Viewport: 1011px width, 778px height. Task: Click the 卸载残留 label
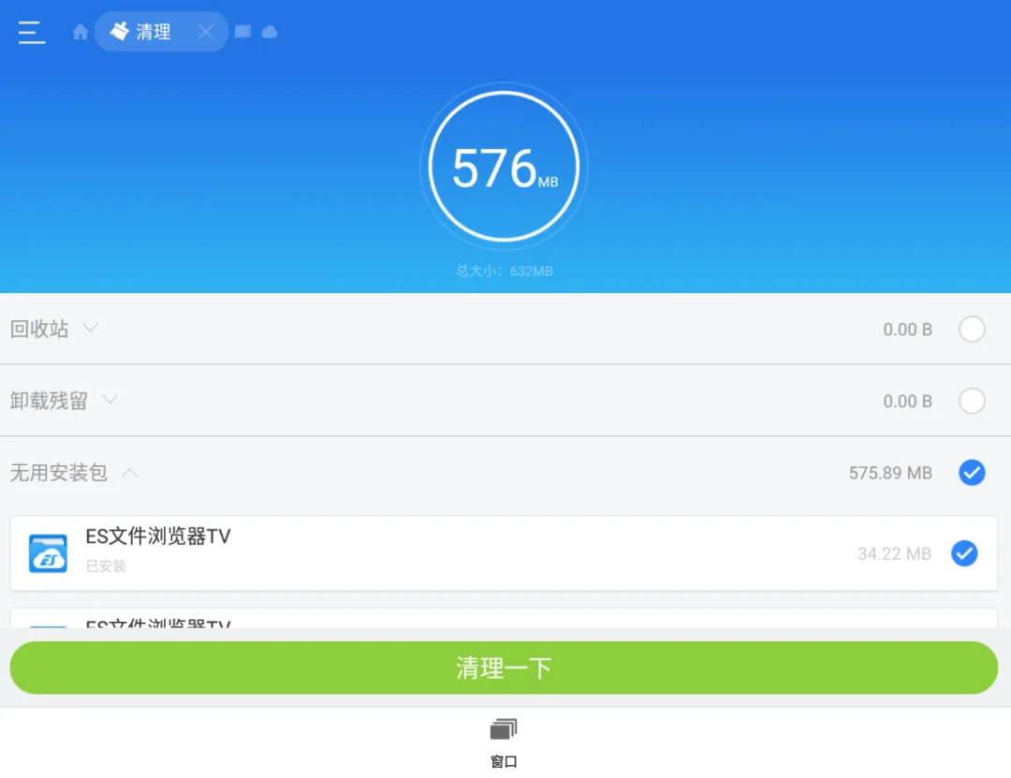pyautogui.click(x=49, y=401)
